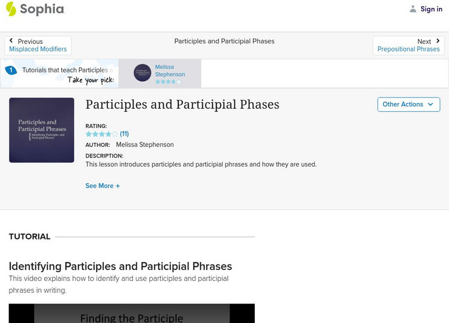Click the chevron inside Other Actions

coord(430,104)
